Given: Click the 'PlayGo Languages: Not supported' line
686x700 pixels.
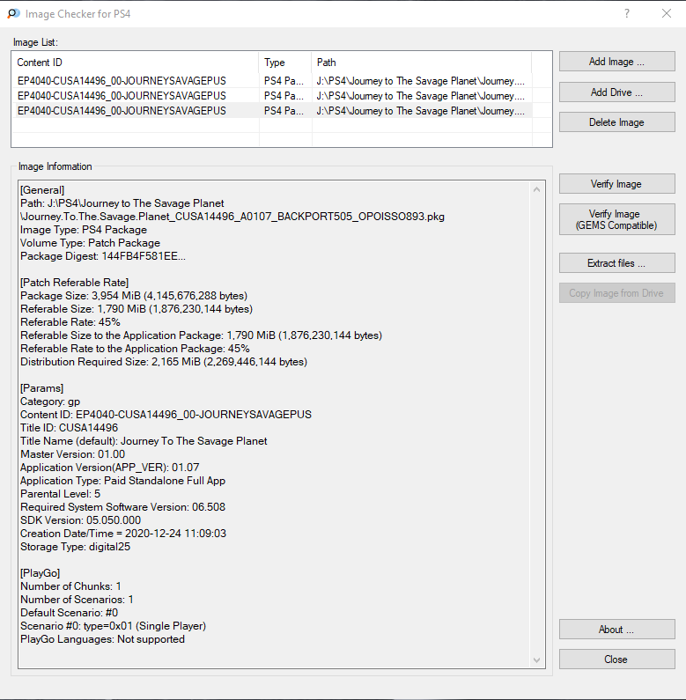Looking at the screenshot, I should coord(102,639).
